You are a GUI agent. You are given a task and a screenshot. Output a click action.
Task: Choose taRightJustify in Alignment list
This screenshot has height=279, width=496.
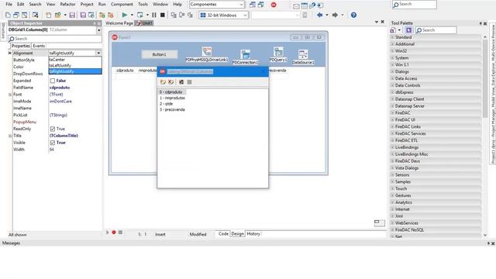pos(75,71)
